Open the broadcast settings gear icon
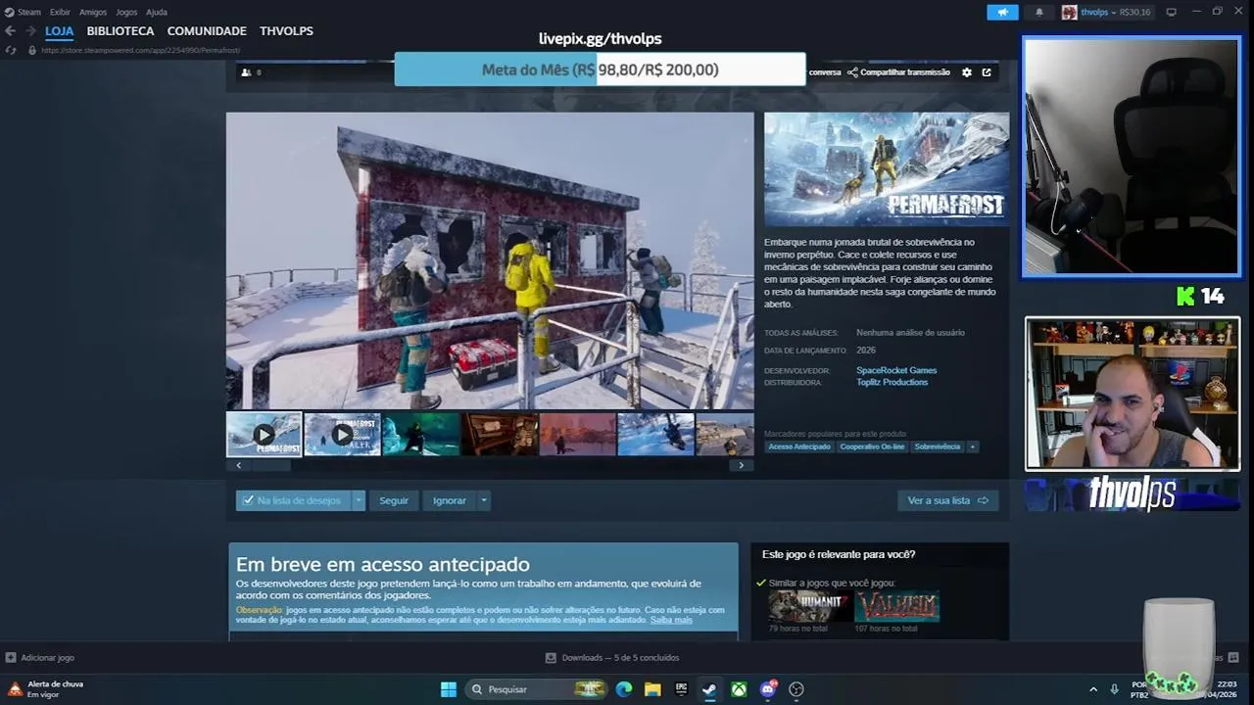The height and width of the screenshot is (705, 1254). (x=967, y=72)
